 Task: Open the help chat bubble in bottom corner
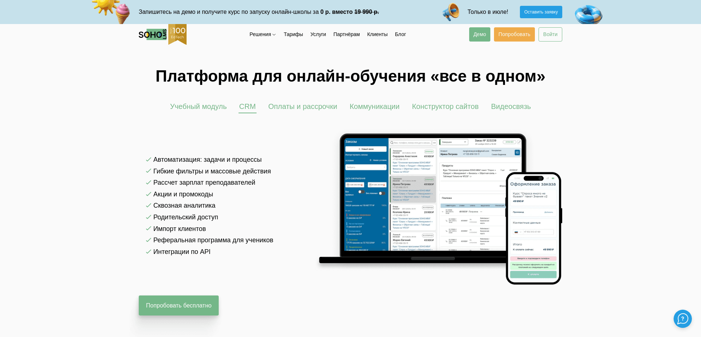point(683,319)
